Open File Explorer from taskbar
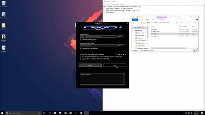205x115 pixels. (x=55, y=113)
